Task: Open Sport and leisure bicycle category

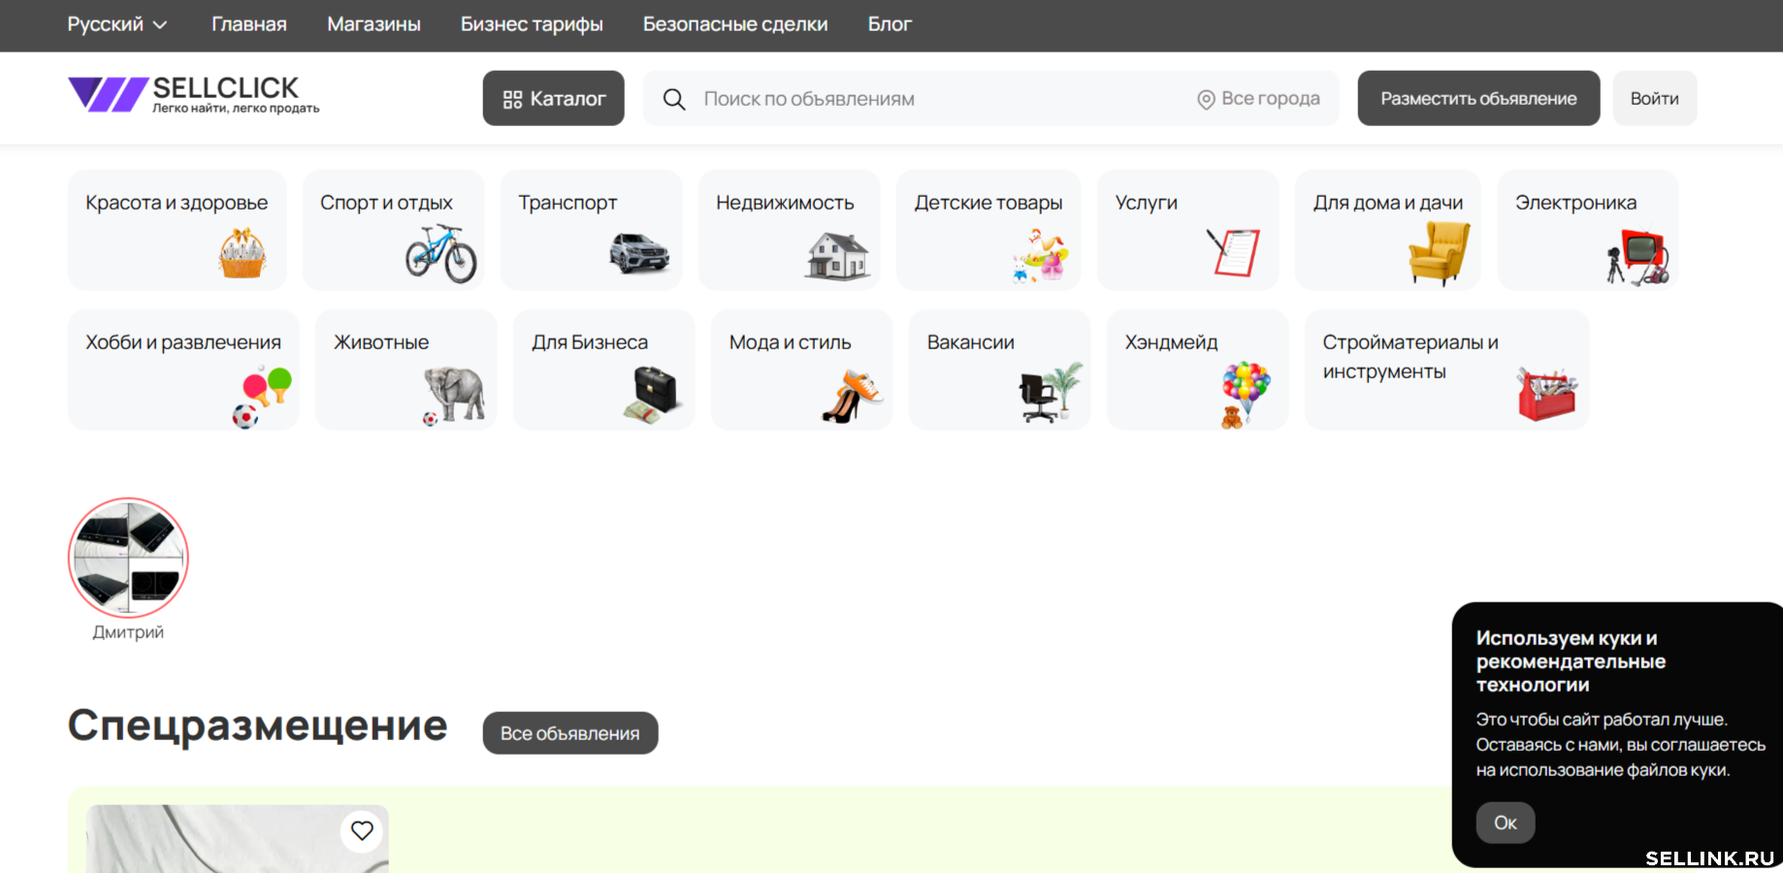Action: (393, 230)
